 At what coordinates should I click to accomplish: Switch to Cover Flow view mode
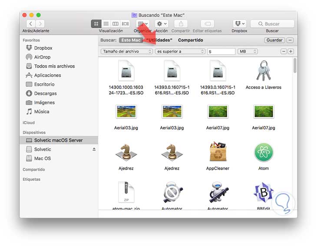125,24
